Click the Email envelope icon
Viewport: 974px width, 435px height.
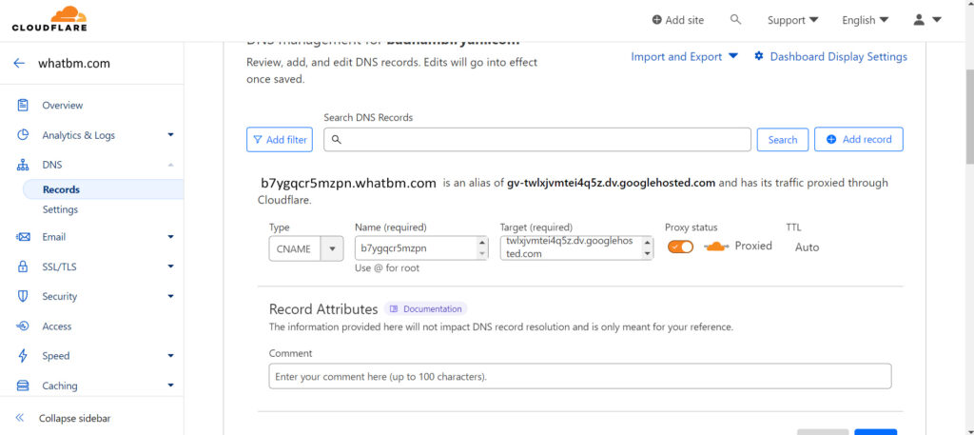23,237
